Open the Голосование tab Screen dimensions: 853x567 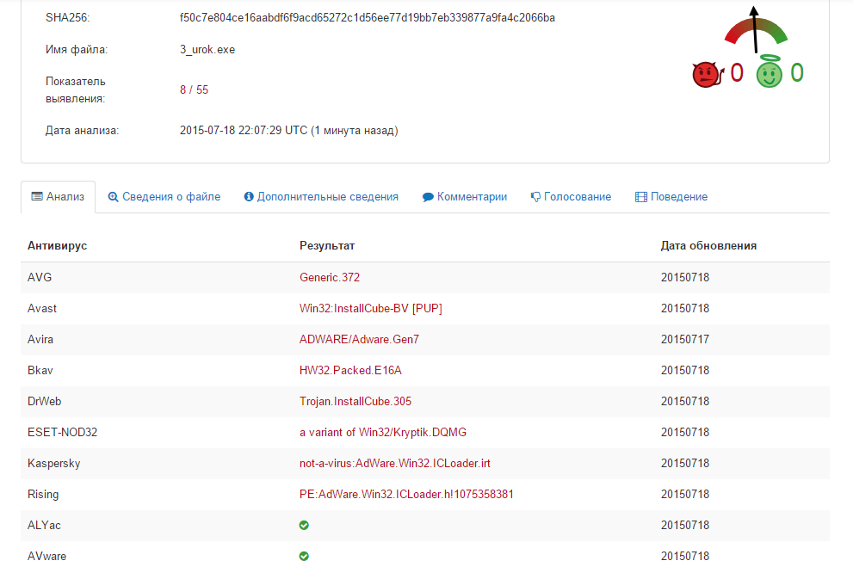pos(571,197)
